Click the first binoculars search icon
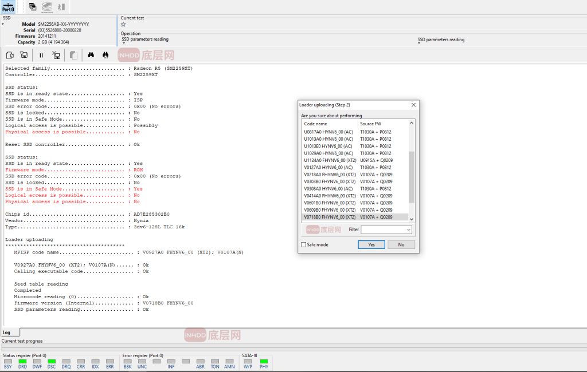587x372 pixels. 91,56
